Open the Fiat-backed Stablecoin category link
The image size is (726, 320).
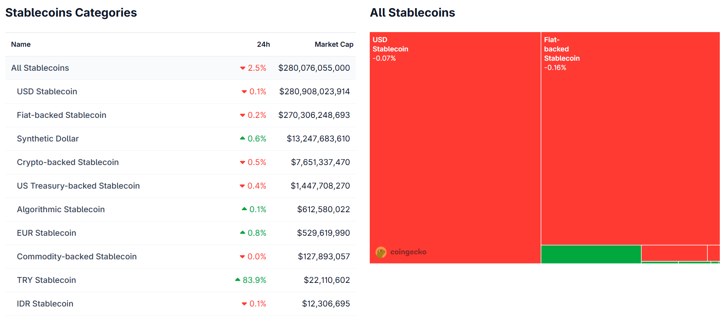(61, 115)
